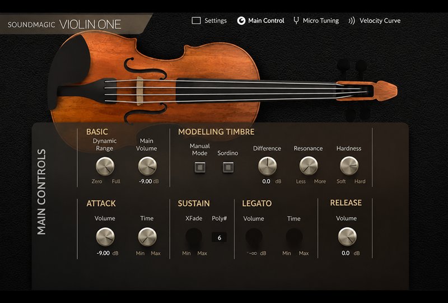Click the Main Volume -9.00 dB value
Screen dimensions: 448x303
pos(148,181)
